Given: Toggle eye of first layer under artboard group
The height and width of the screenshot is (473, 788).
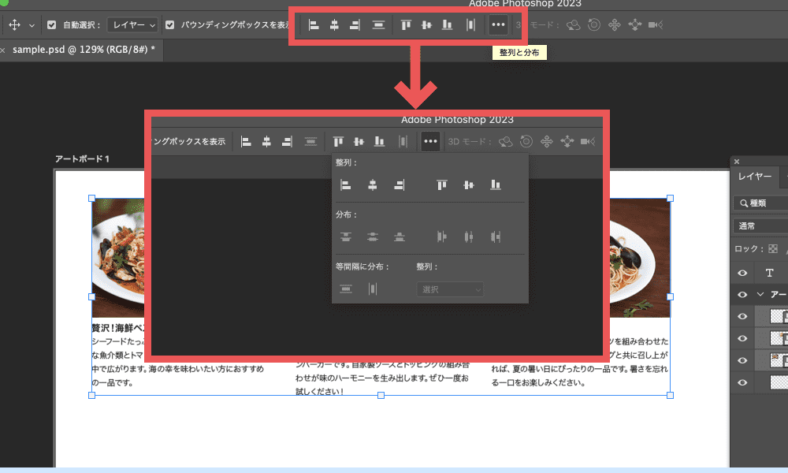Looking at the screenshot, I should [x=742, y=317].
